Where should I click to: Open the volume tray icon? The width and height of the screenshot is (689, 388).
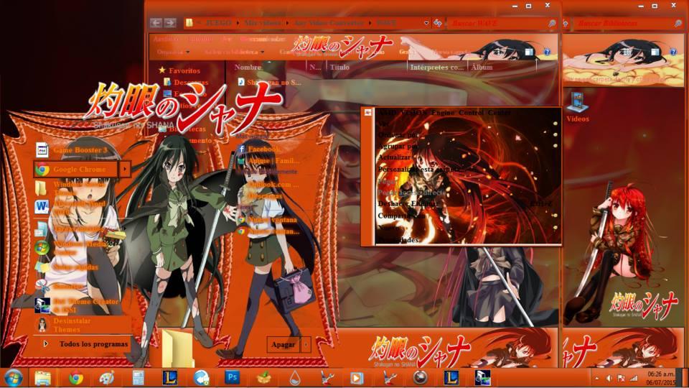(609, 379)
